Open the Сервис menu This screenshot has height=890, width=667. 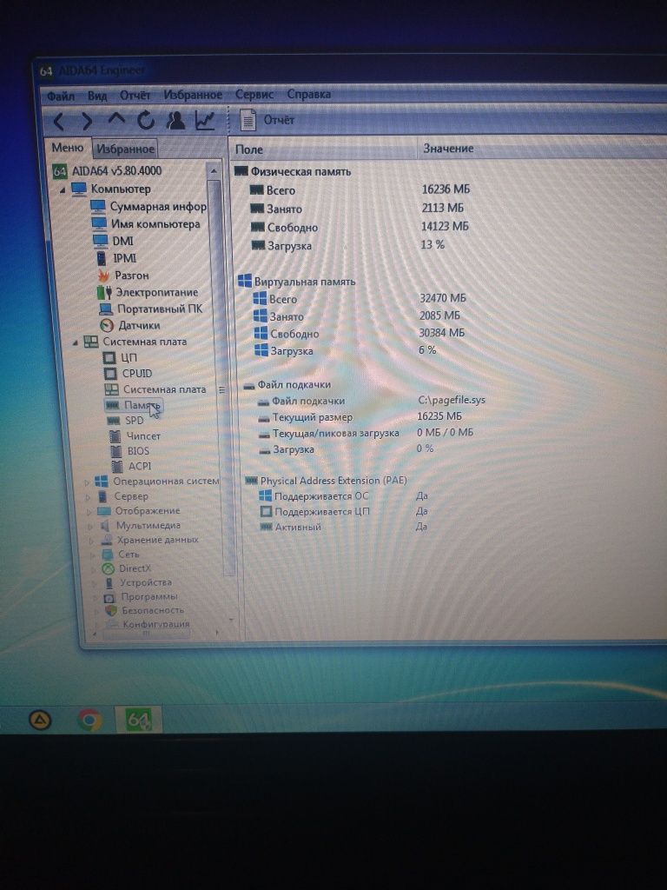point(254,94)
